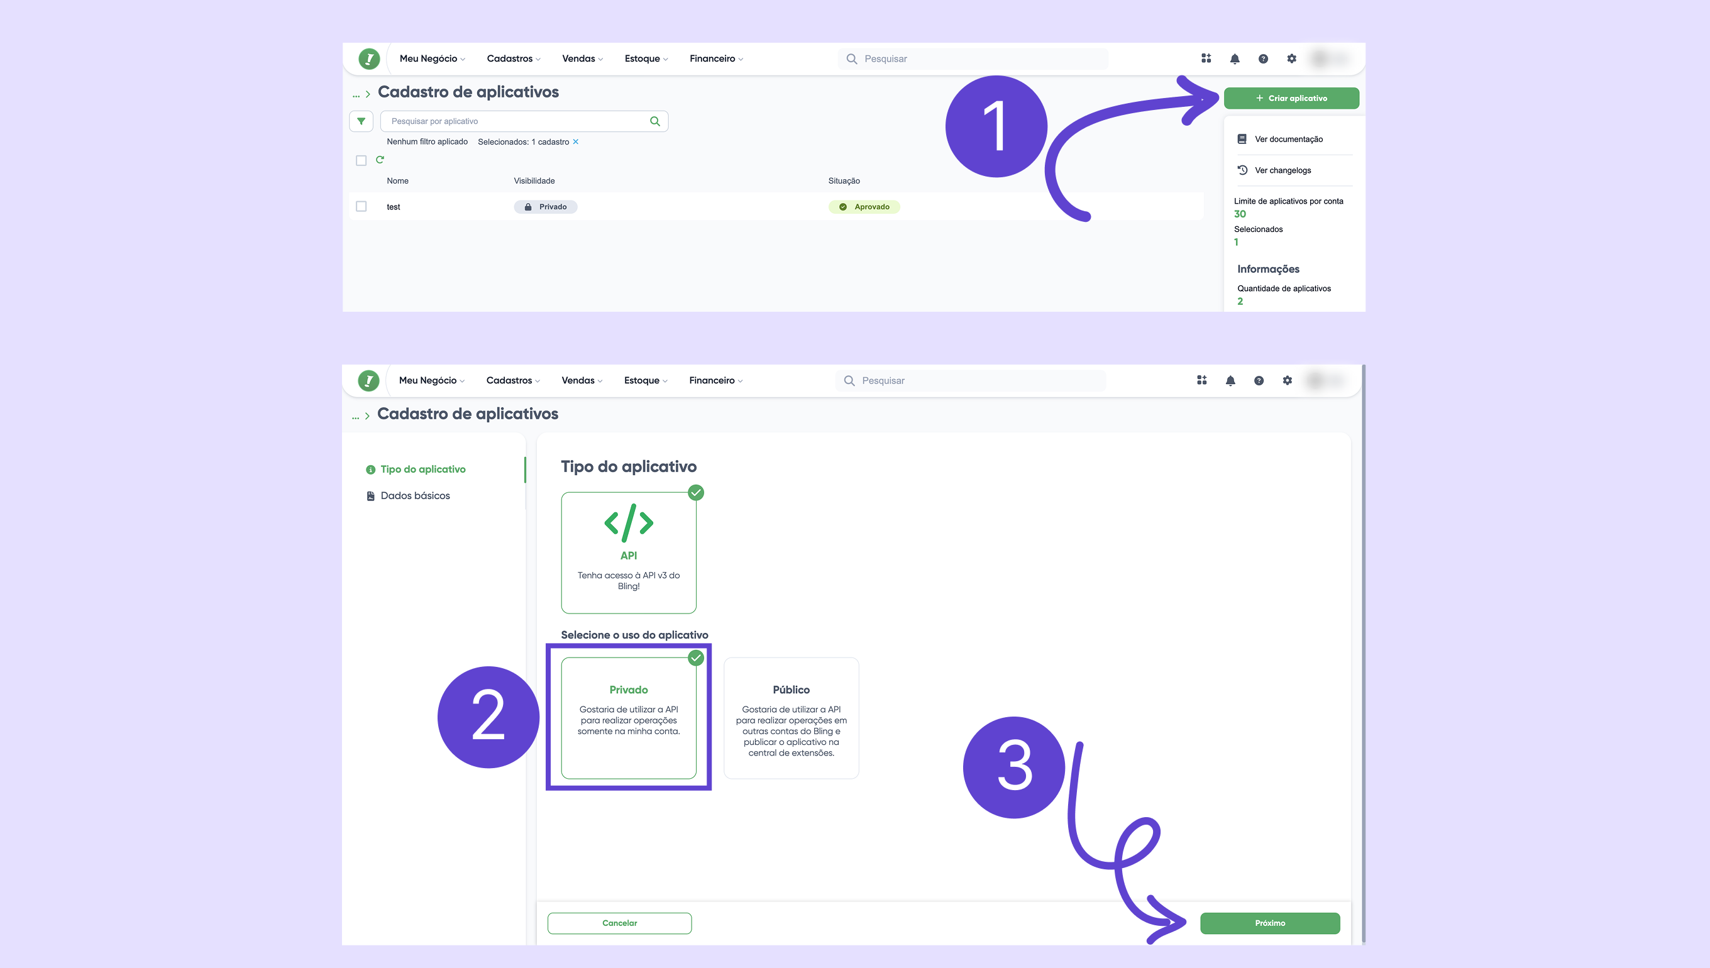Click the filter funnel icon

360,121
